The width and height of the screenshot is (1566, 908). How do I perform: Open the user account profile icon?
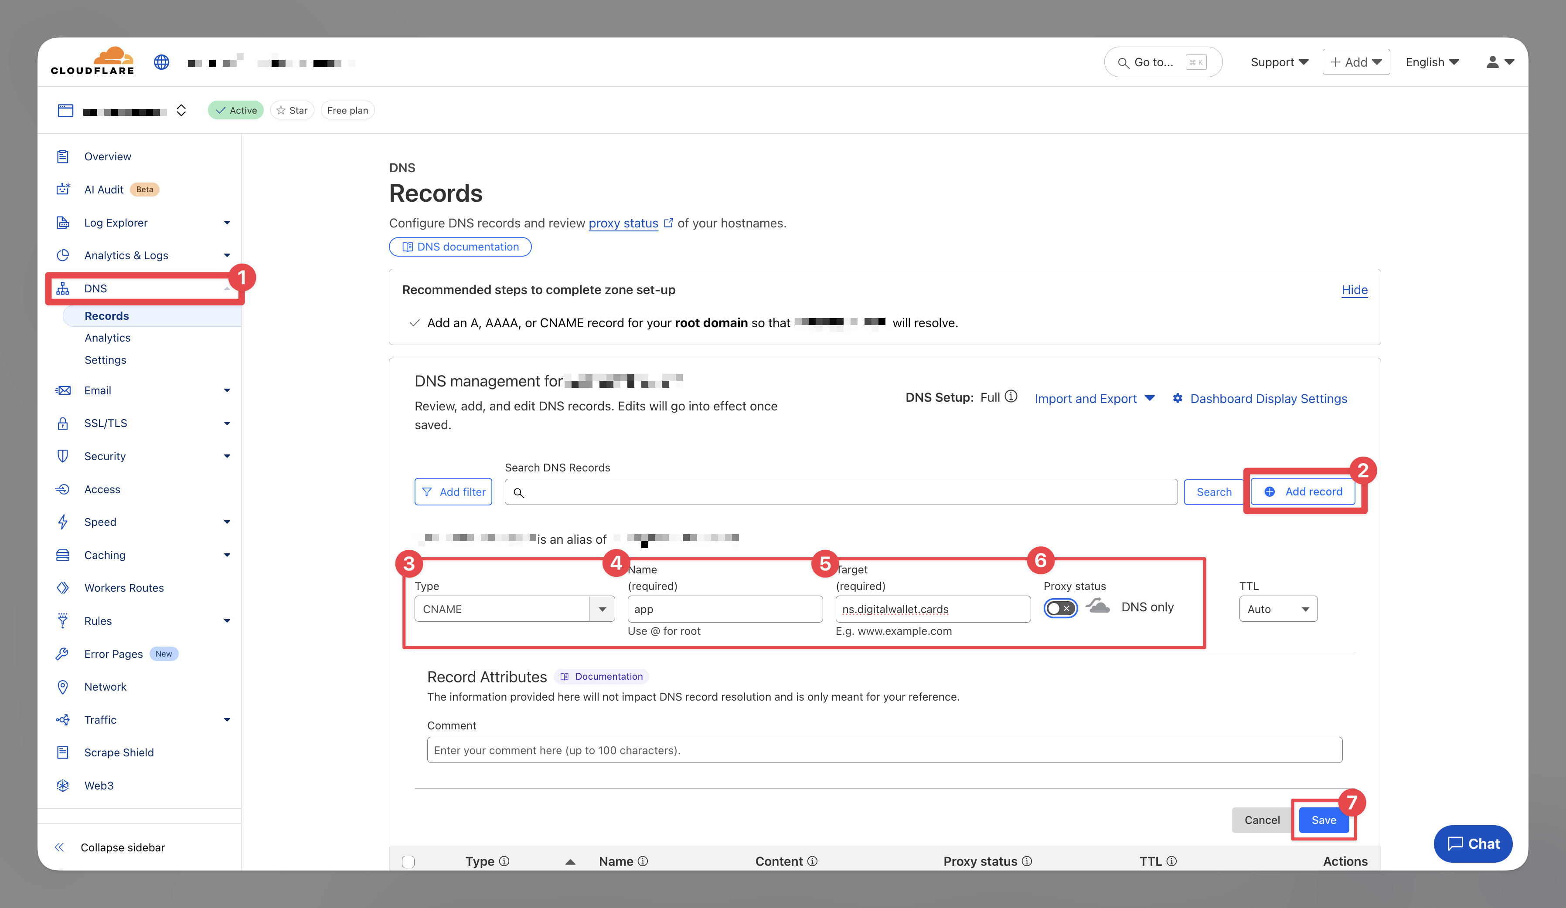tap(1493, 62)
